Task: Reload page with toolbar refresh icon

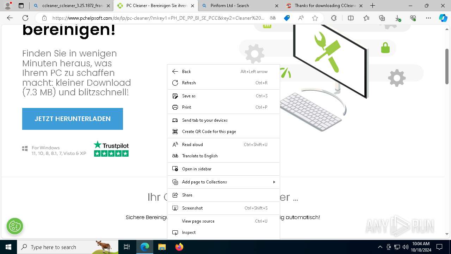Action: [x=25, y=18]
